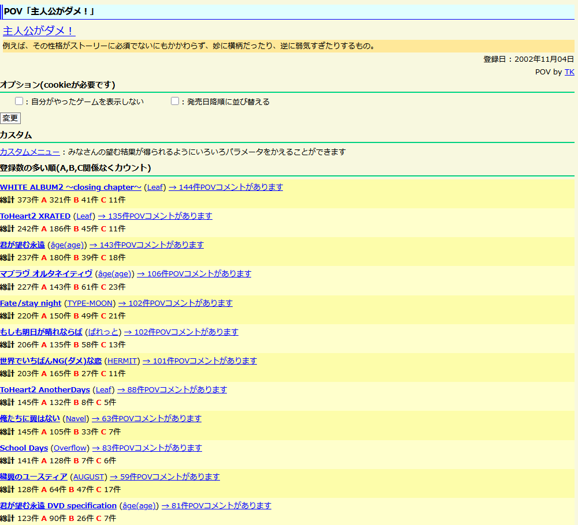Open ぱれっと brand link
Screen dimensions: 578x525
(103, 332)
